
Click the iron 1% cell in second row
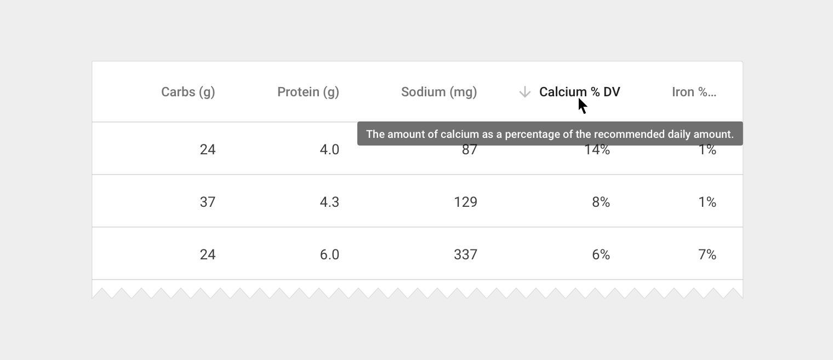click(707, 202)
